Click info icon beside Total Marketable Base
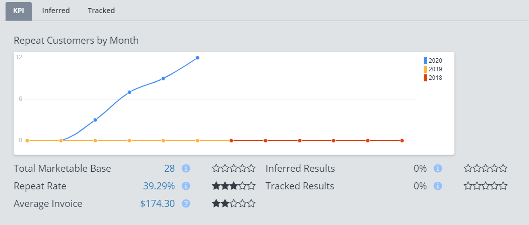The width and height of the screenshot is (529, 225). (x=185, y=169)
